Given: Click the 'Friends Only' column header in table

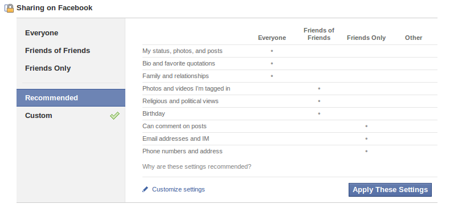Looking at the screenshot, I should click(x=366, y=38).
